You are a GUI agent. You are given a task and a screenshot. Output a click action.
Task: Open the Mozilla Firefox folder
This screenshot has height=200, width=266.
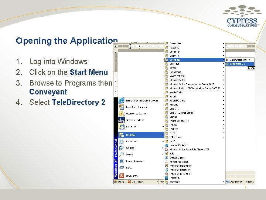click(195, 92)
